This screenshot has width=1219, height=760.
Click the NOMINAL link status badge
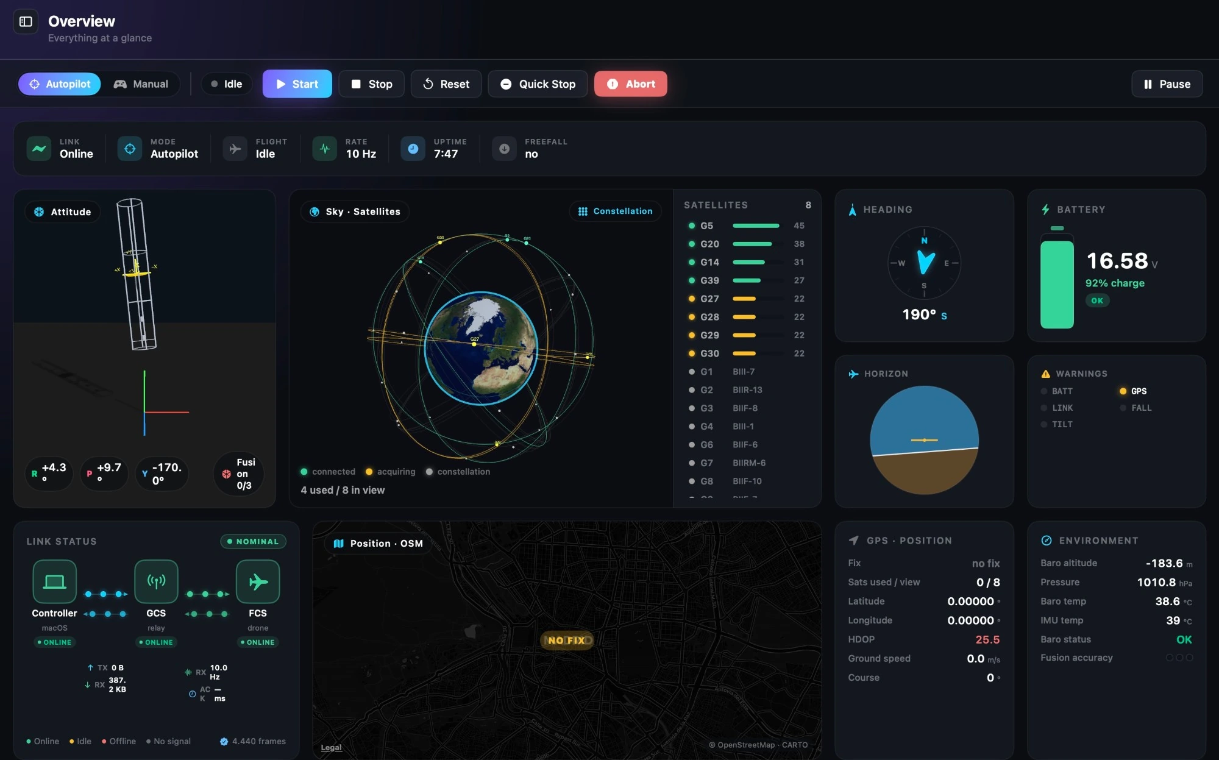pyautogui.click(x=253, y=541)
